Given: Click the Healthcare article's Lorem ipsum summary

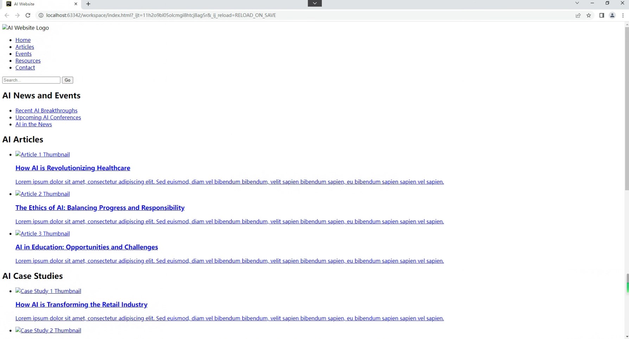Looking at the screenshot, I should point(230,182).
